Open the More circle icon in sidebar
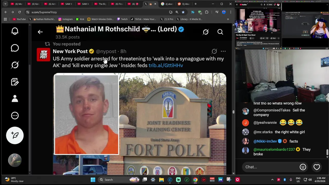 pos(15,116)
